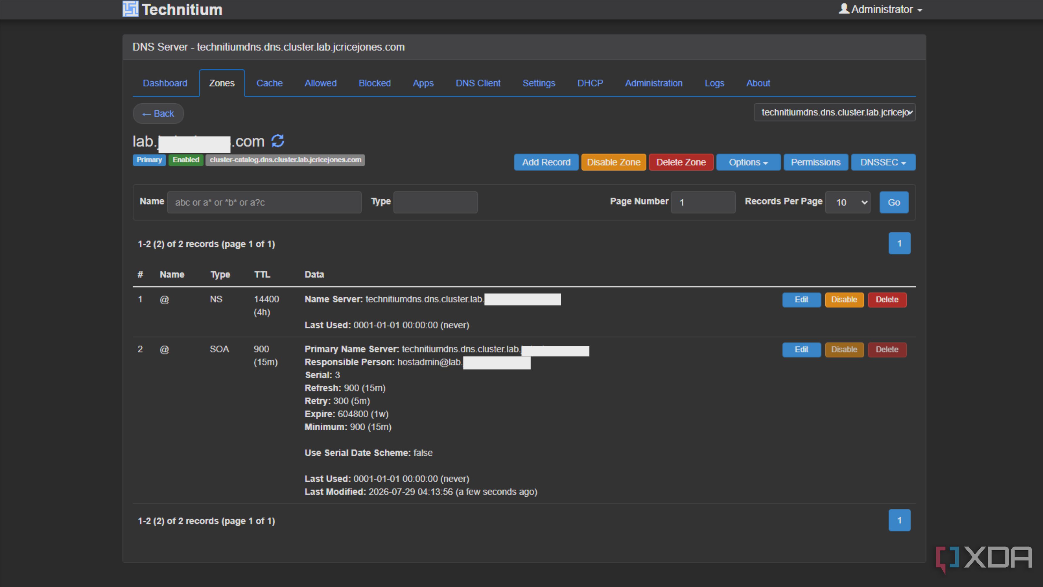Image resolution: width=1043 pixels, height=587 pixels.
Task: Open the cluster node selector dropdown
Action: (834, 112)
